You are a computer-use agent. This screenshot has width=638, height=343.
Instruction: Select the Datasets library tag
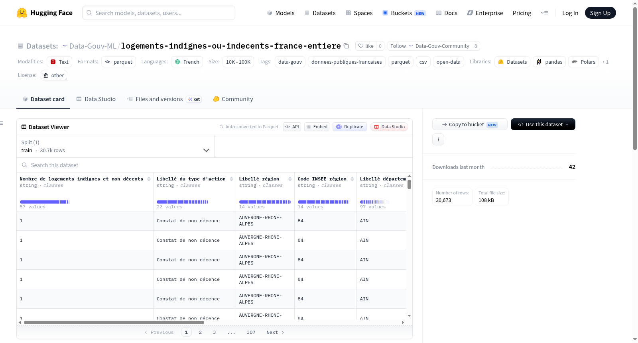coord(512,62)
